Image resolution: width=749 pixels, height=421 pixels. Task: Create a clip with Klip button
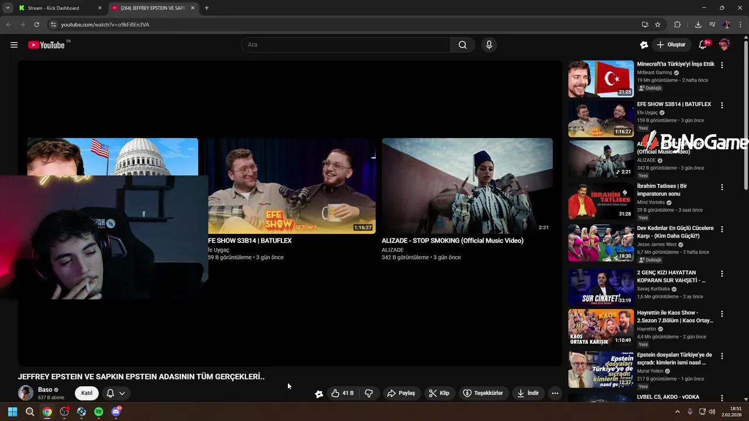tap(439, 393)
